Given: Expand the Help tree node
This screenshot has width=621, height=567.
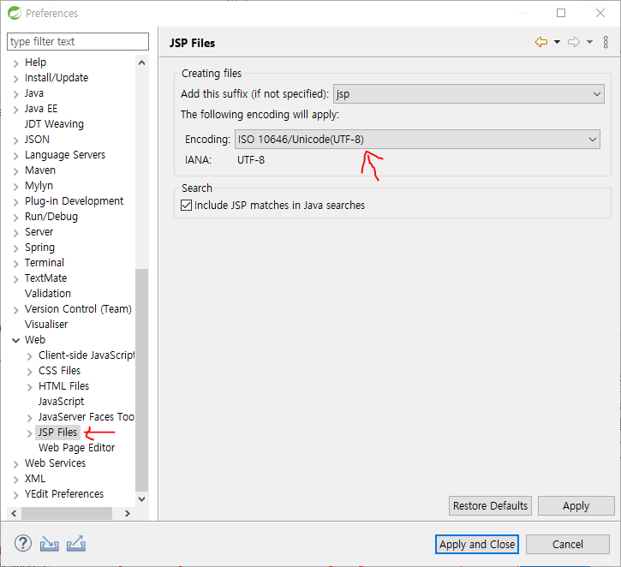Looking at the screenshot, I should coord(15,63).
